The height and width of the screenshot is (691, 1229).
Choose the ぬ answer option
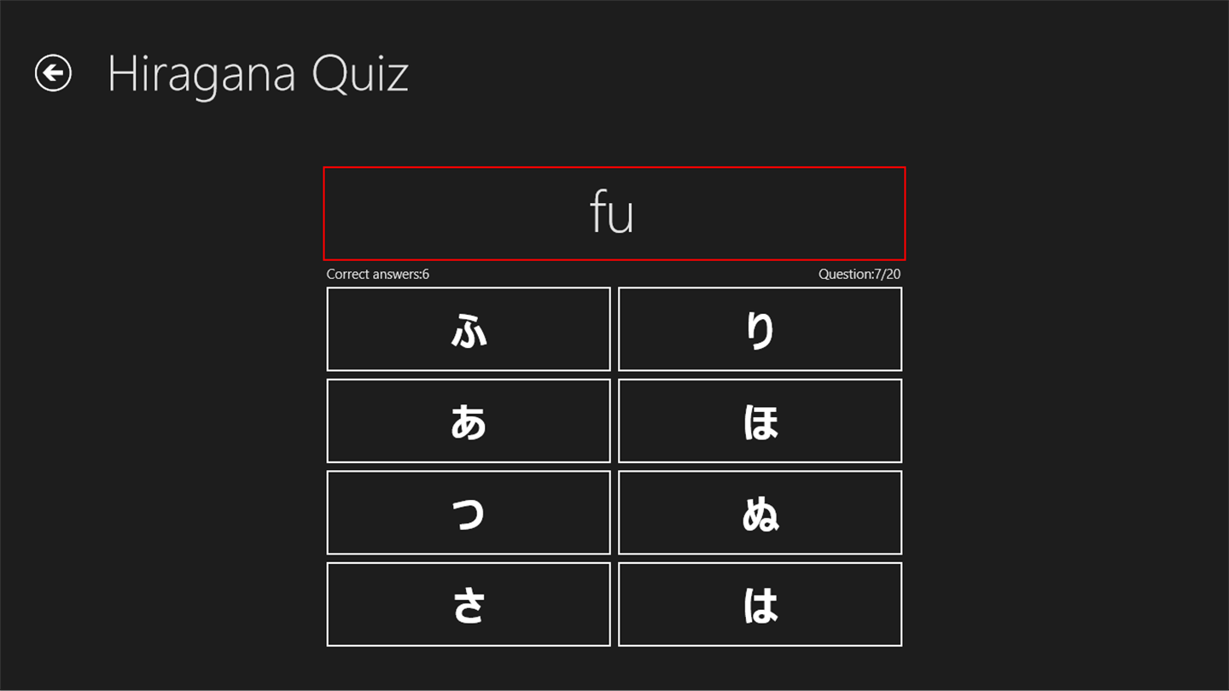click(760, 513)
